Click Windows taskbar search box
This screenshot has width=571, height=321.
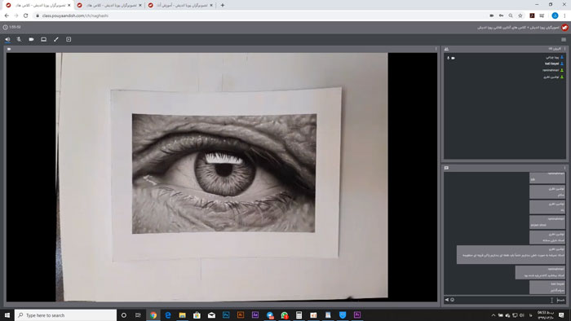pos(65,315)
